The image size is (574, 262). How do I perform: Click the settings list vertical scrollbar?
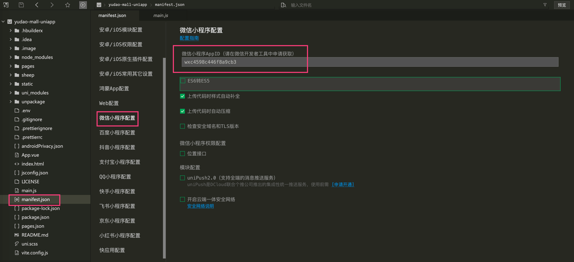164,157
